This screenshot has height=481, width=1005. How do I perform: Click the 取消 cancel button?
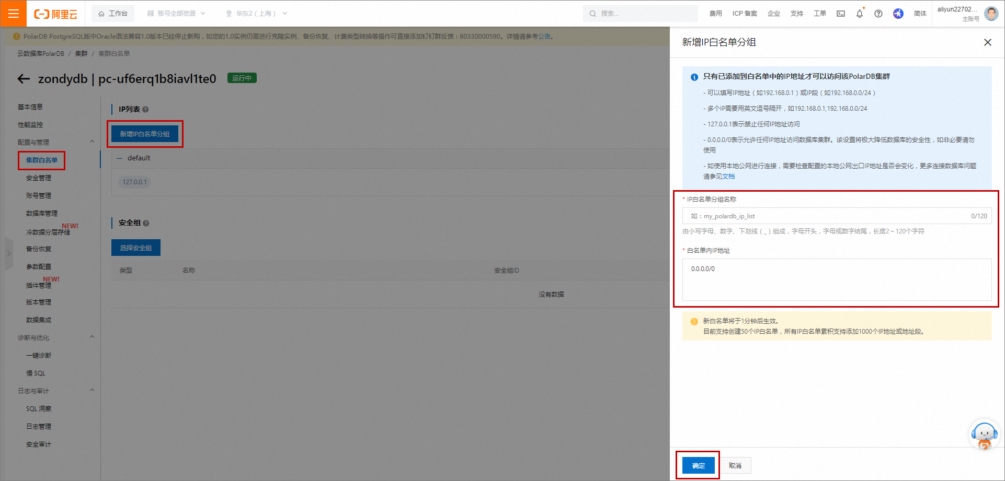tap(735, 465)
